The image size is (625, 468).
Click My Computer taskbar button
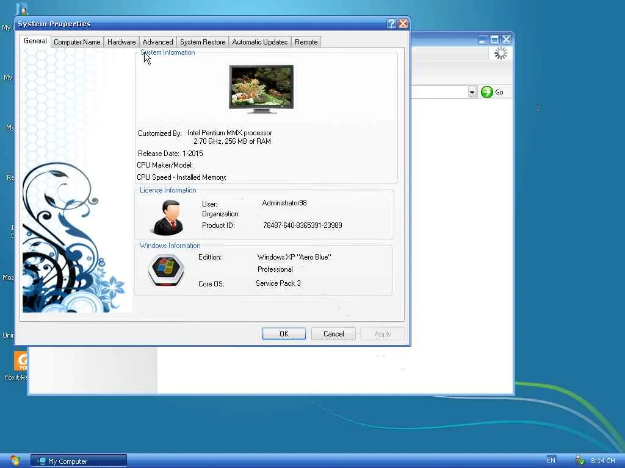[x=79, y=461]
